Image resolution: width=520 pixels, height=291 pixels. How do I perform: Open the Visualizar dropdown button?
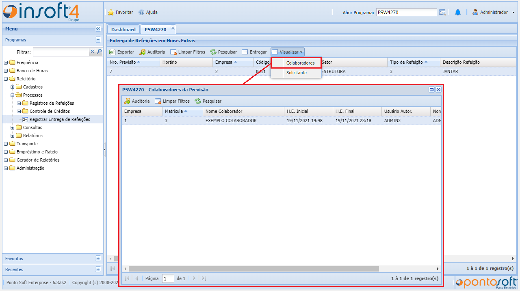click(288, 52)
